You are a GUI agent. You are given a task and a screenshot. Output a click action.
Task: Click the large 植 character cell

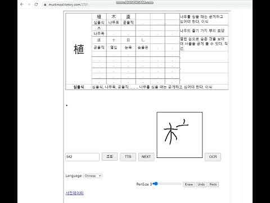point(79,49)
